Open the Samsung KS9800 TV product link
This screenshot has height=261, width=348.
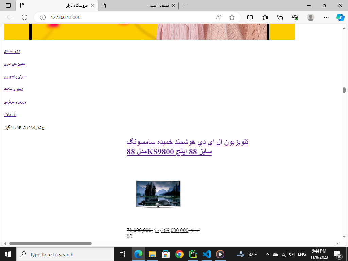187,146
